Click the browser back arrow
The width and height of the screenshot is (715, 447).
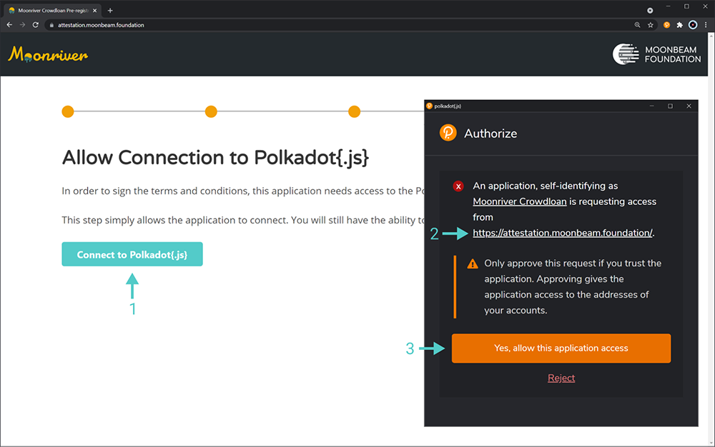coord(9,24)
